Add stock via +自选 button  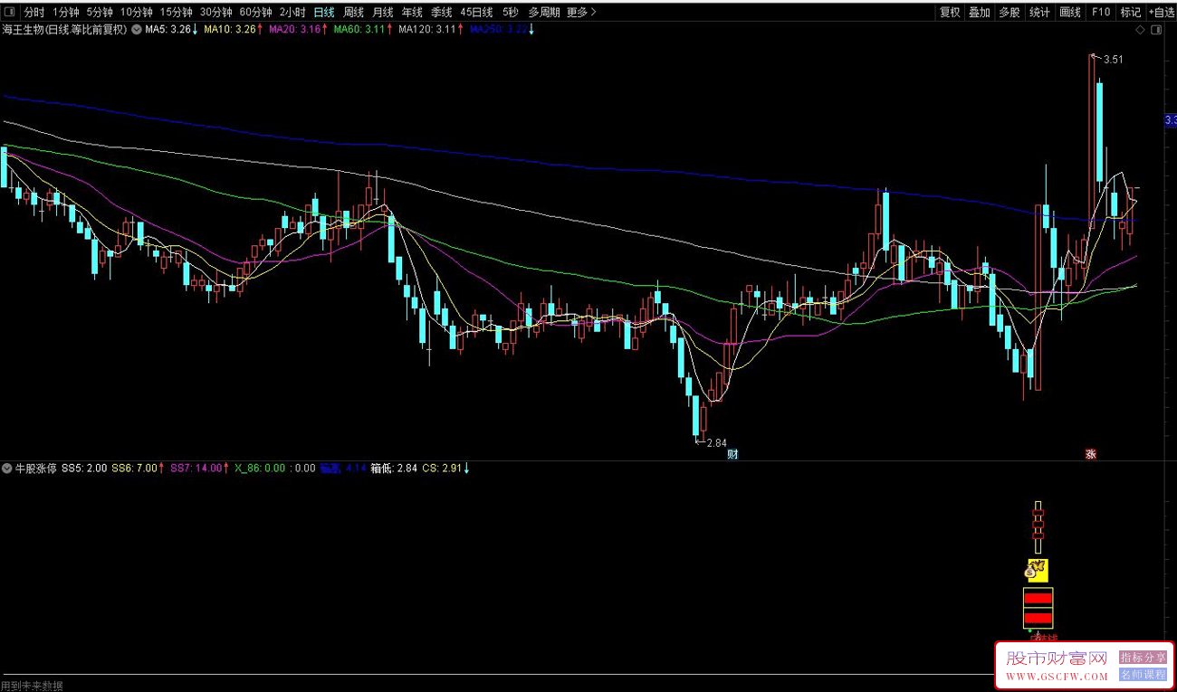pos(1162,13)
